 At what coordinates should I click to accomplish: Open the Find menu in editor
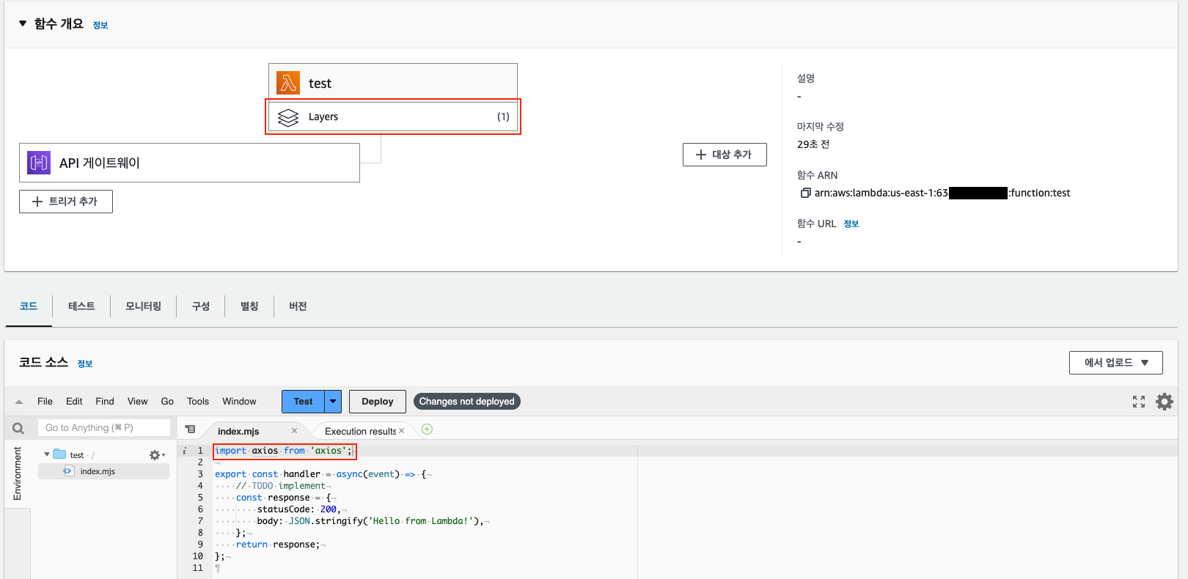click(x=105, y=402)
